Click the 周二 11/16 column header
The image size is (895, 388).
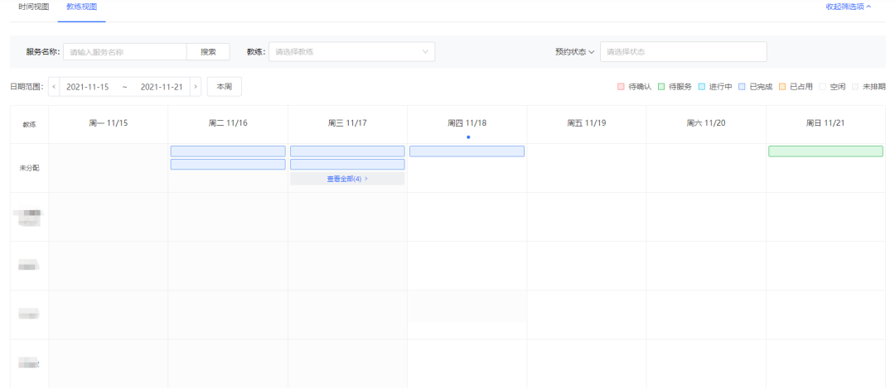coord(228,123)
